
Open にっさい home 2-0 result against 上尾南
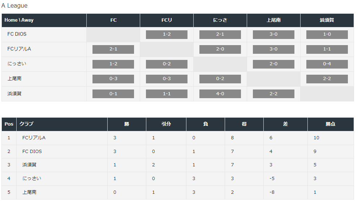tap(273, 64)
